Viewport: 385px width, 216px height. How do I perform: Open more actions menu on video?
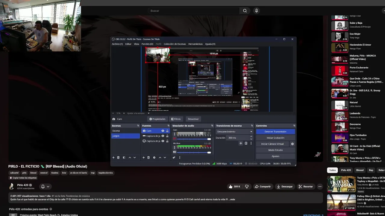320,187
